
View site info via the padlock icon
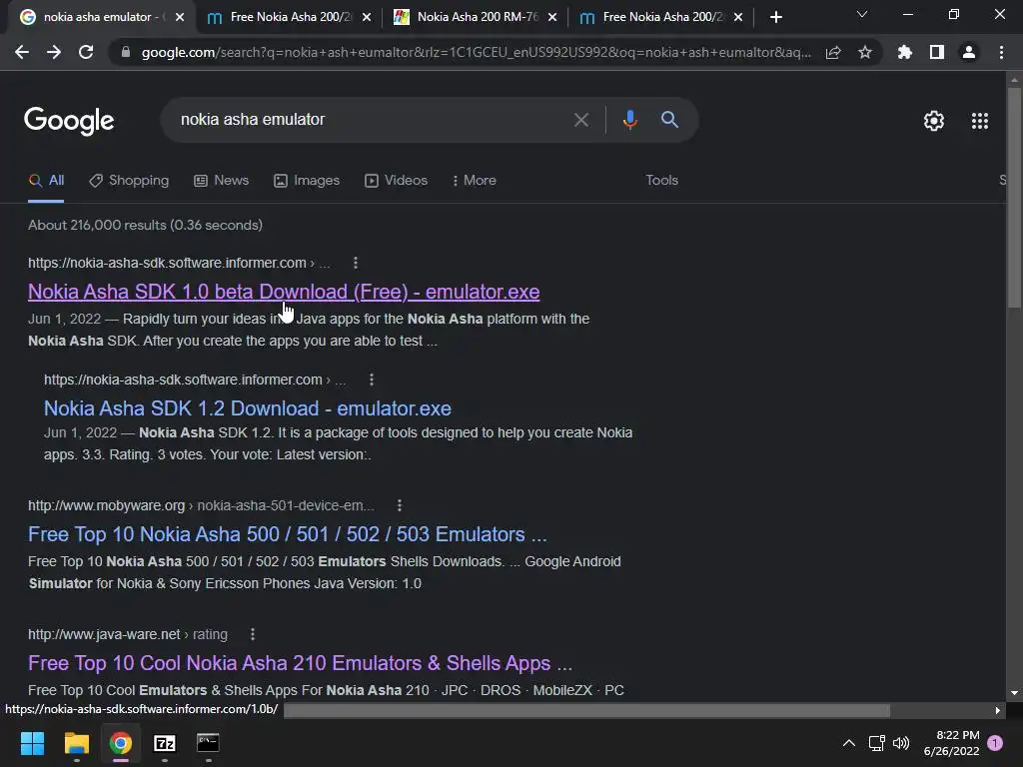click(126, 52)
